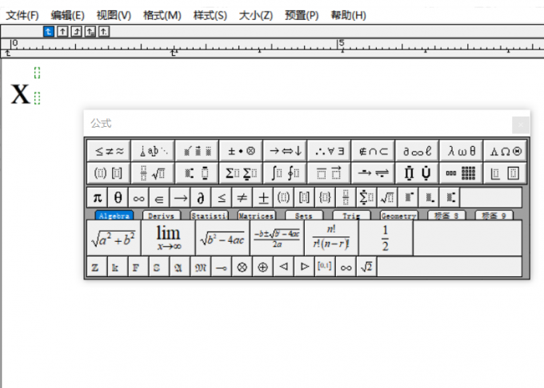This screenshot has height=388, width=544.
Task: Select left-aligned tab stop
Action: point(49,31)
